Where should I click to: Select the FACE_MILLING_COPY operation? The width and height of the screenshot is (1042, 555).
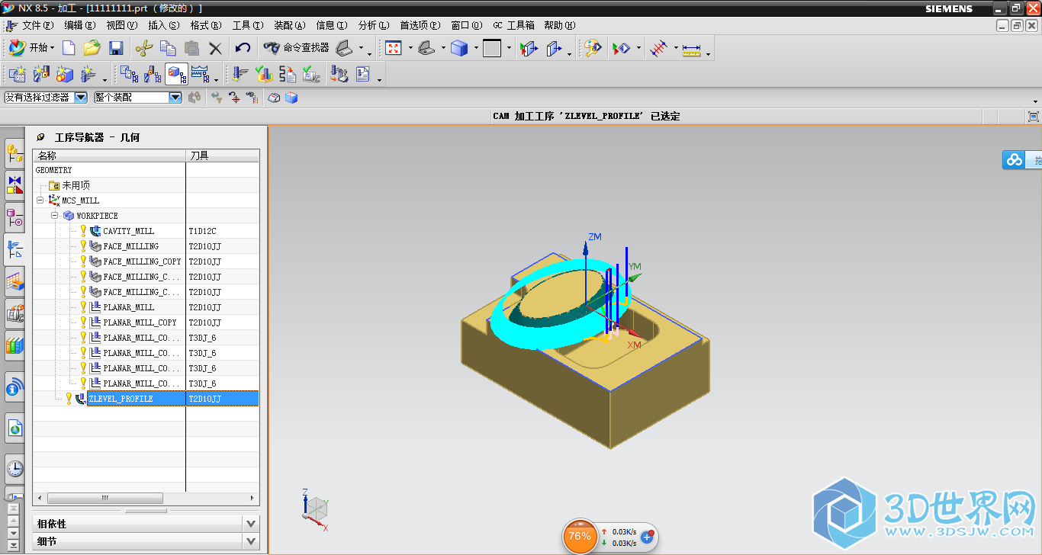pyautogui.click(x=143, y=261)
